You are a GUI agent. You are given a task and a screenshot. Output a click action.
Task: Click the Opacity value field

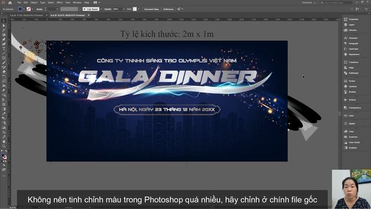coord(117,9)
